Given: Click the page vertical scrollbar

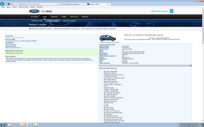Looking at the screenshot, I should click(203, 27).
